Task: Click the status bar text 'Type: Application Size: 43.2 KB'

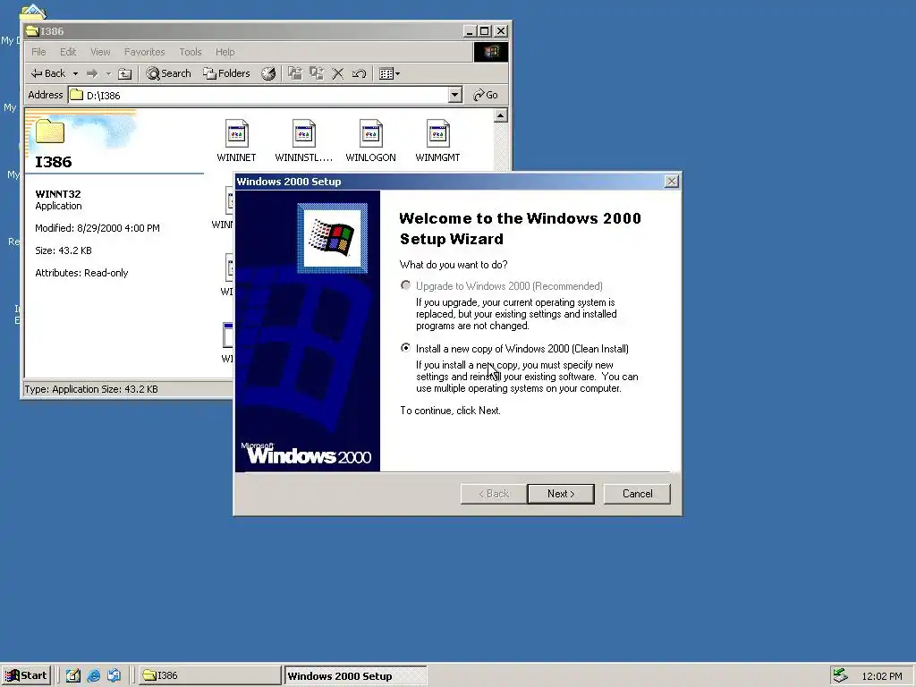Action: pyautogui.click(x=91, y=389)
